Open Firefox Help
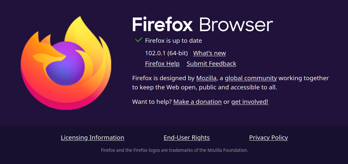 [x=162, y=64]
